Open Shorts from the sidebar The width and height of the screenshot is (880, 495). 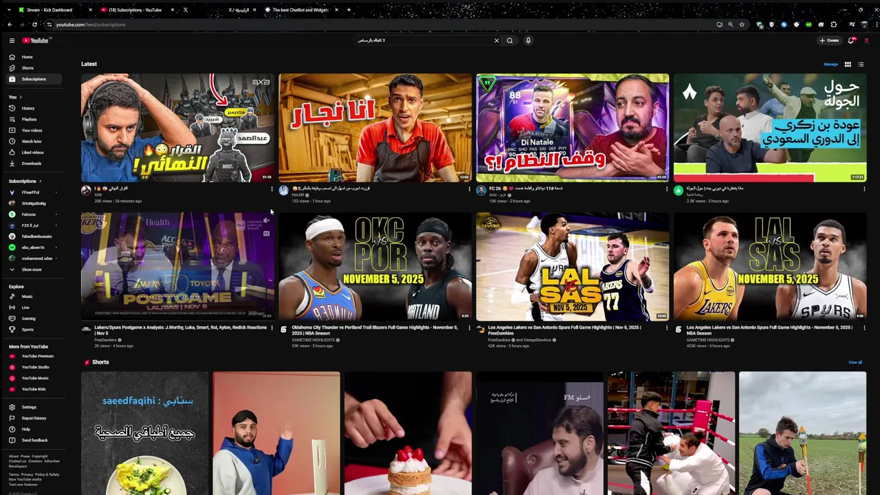pyautogui.click(x=34, y=68)
